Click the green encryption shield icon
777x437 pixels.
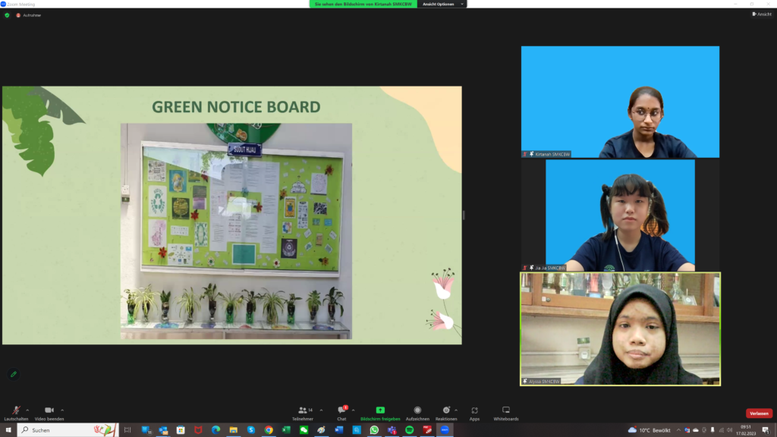[7, 14]
